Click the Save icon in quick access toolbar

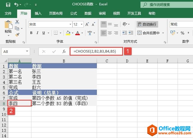(8, 5)
